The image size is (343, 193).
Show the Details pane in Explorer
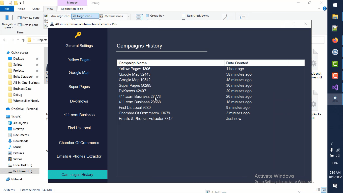click(x=28, y=25)
